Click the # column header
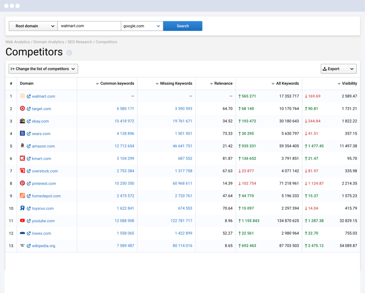Image resolution: width=365 pixels, height=293 pixels. tap(11, 84)
